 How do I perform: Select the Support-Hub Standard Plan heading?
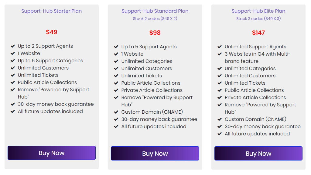[x=155, y=11]
